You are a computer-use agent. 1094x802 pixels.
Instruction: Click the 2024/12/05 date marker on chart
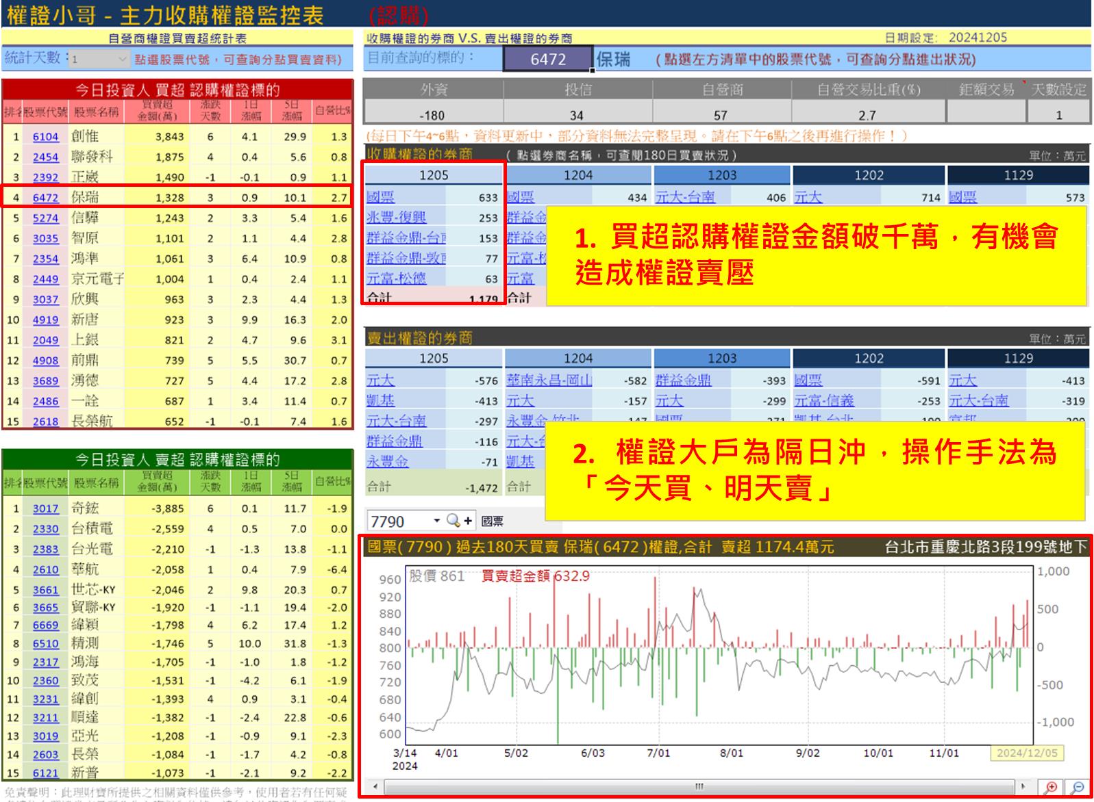[x=1027, y=753]
